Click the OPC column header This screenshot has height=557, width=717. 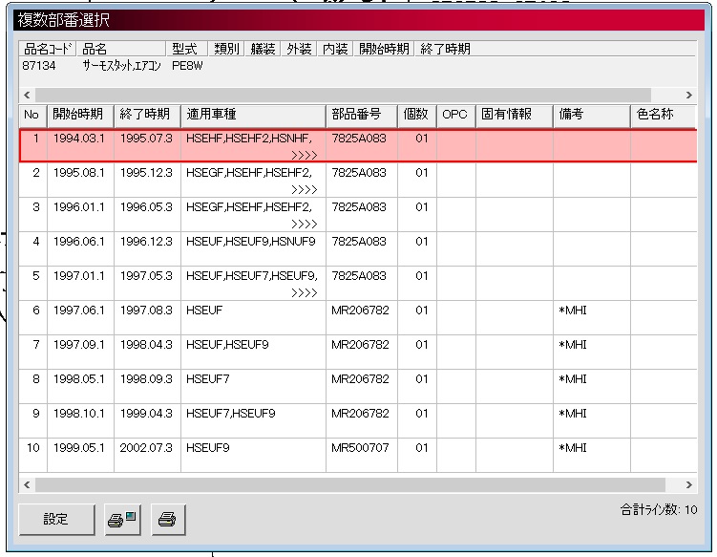[456, 115]
